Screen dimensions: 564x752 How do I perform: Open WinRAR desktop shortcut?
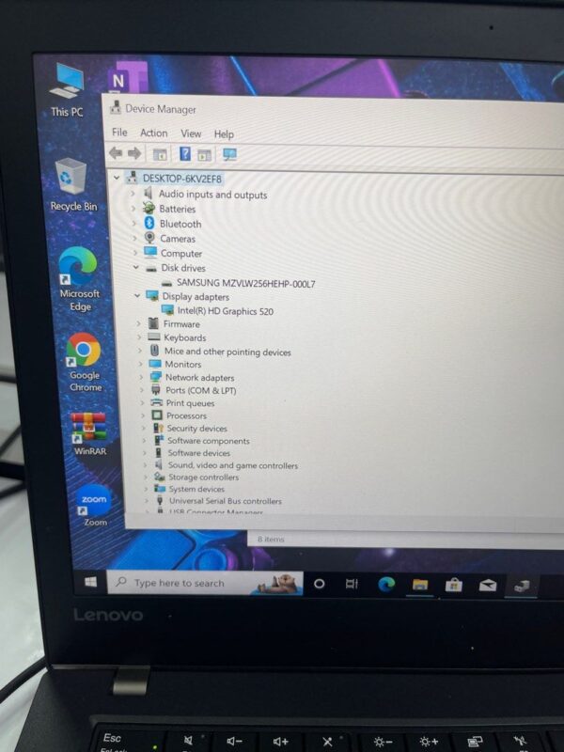(x=89, y=433)
